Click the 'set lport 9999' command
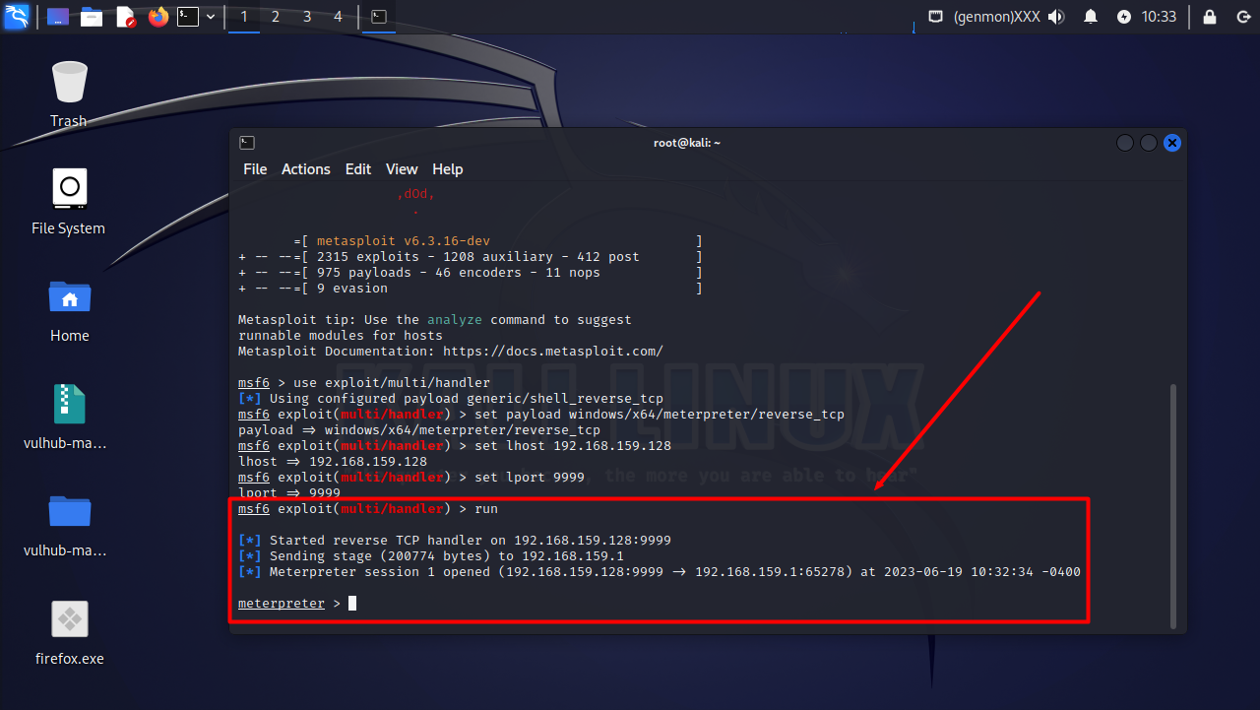 pos(530,478)
